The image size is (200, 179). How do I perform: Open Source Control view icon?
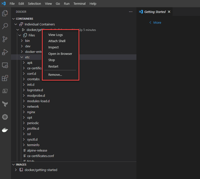(5, 39)
